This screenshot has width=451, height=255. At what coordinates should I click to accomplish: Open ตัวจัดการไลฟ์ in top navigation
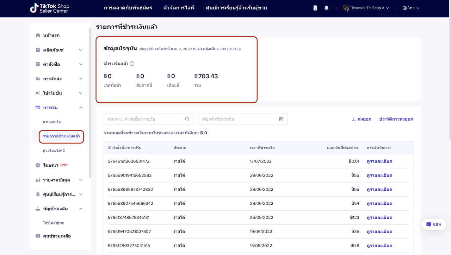point(179,8)
